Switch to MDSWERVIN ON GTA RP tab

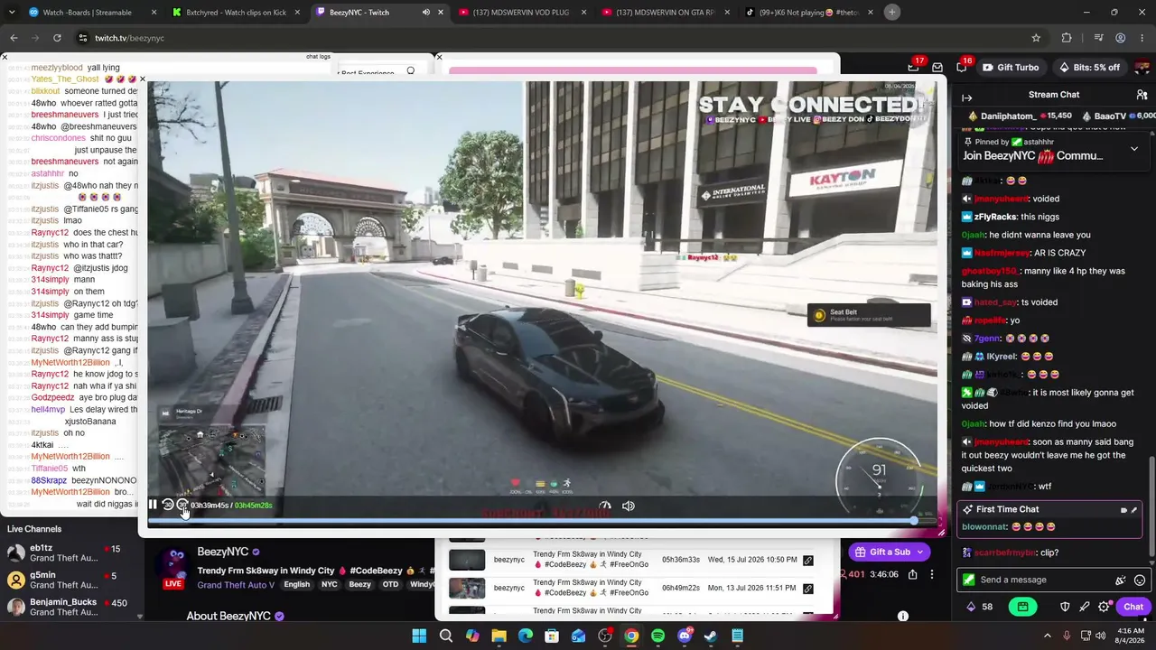coord(667,13)
